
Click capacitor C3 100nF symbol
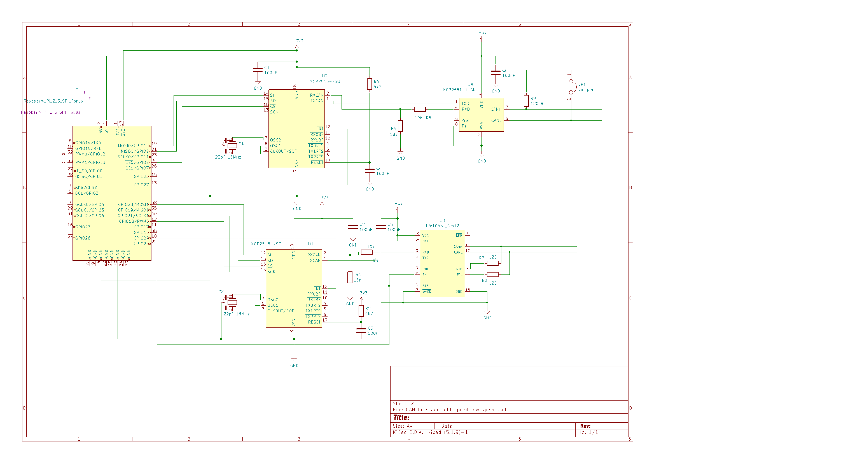361,331
